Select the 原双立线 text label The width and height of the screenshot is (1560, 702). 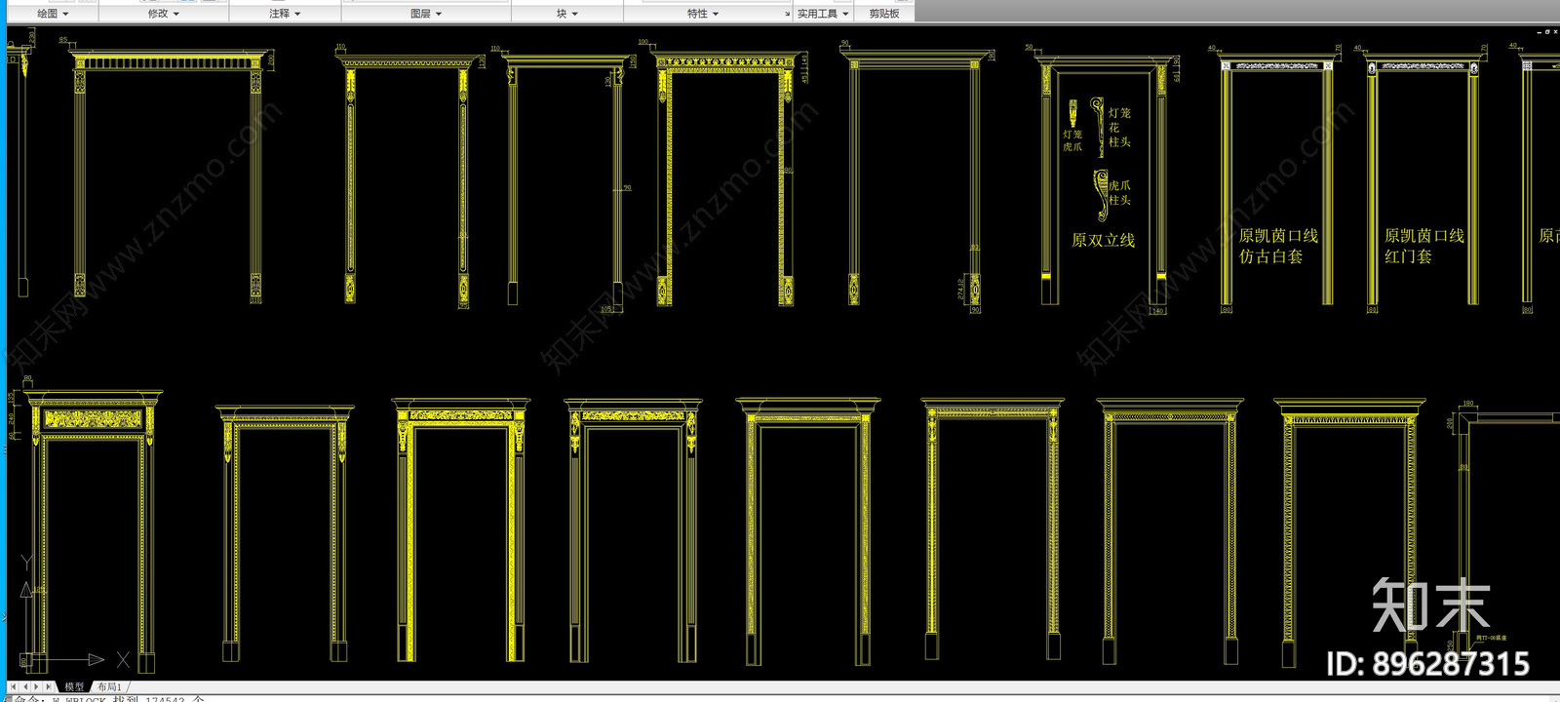(x=1103, y=240)
